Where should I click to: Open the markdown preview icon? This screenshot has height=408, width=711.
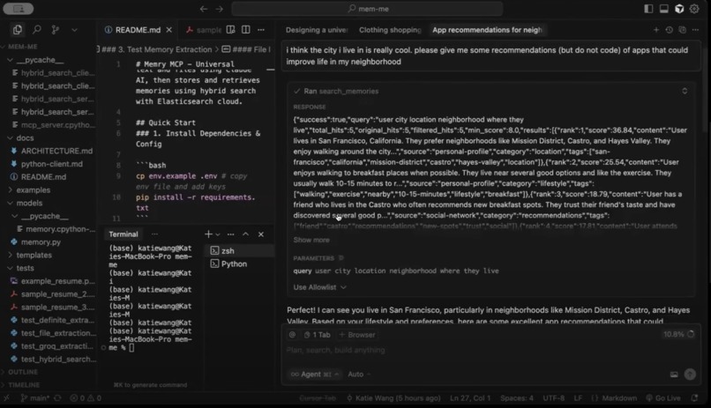pyautogui.click(x=231, y=30)
